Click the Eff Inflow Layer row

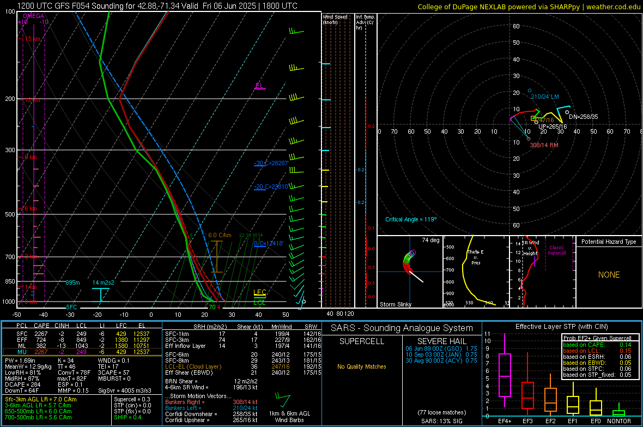[242, 346]
